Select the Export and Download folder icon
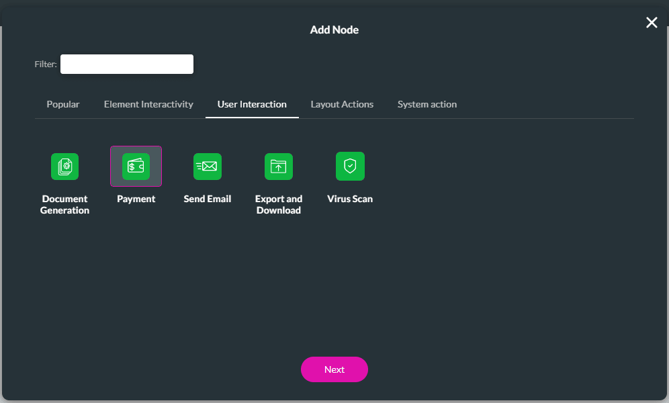The image size is (669, 403). click(x=279, y=167)
